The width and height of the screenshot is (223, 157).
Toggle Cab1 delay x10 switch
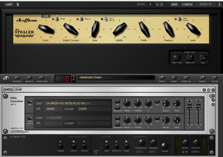(x=157, y=101)
